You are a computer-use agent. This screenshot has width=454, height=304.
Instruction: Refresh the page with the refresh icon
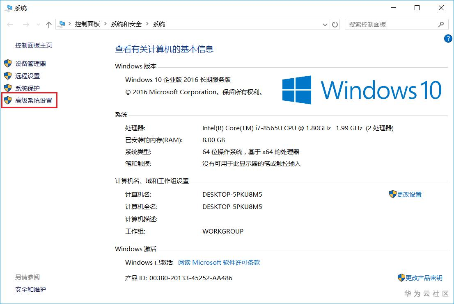click(335, 25)
